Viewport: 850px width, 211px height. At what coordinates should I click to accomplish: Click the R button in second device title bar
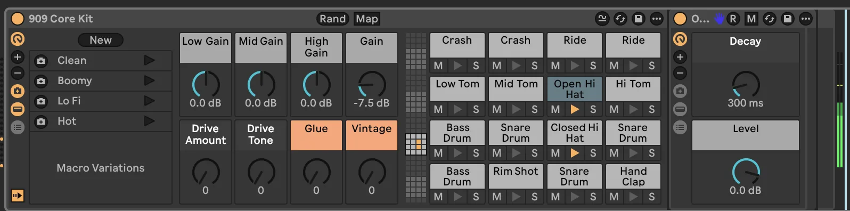pos(733,19)
